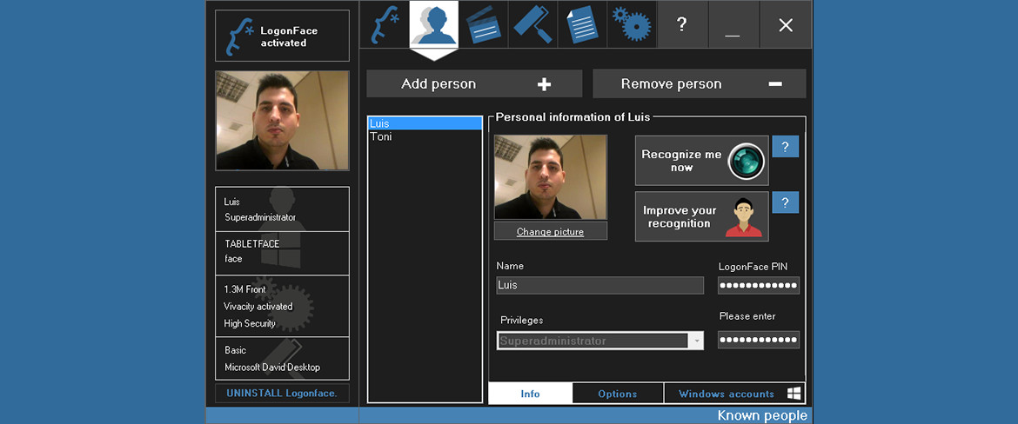Click the Add person button
This screenshot has height=424, width=1018.
(x=474, y=83)
